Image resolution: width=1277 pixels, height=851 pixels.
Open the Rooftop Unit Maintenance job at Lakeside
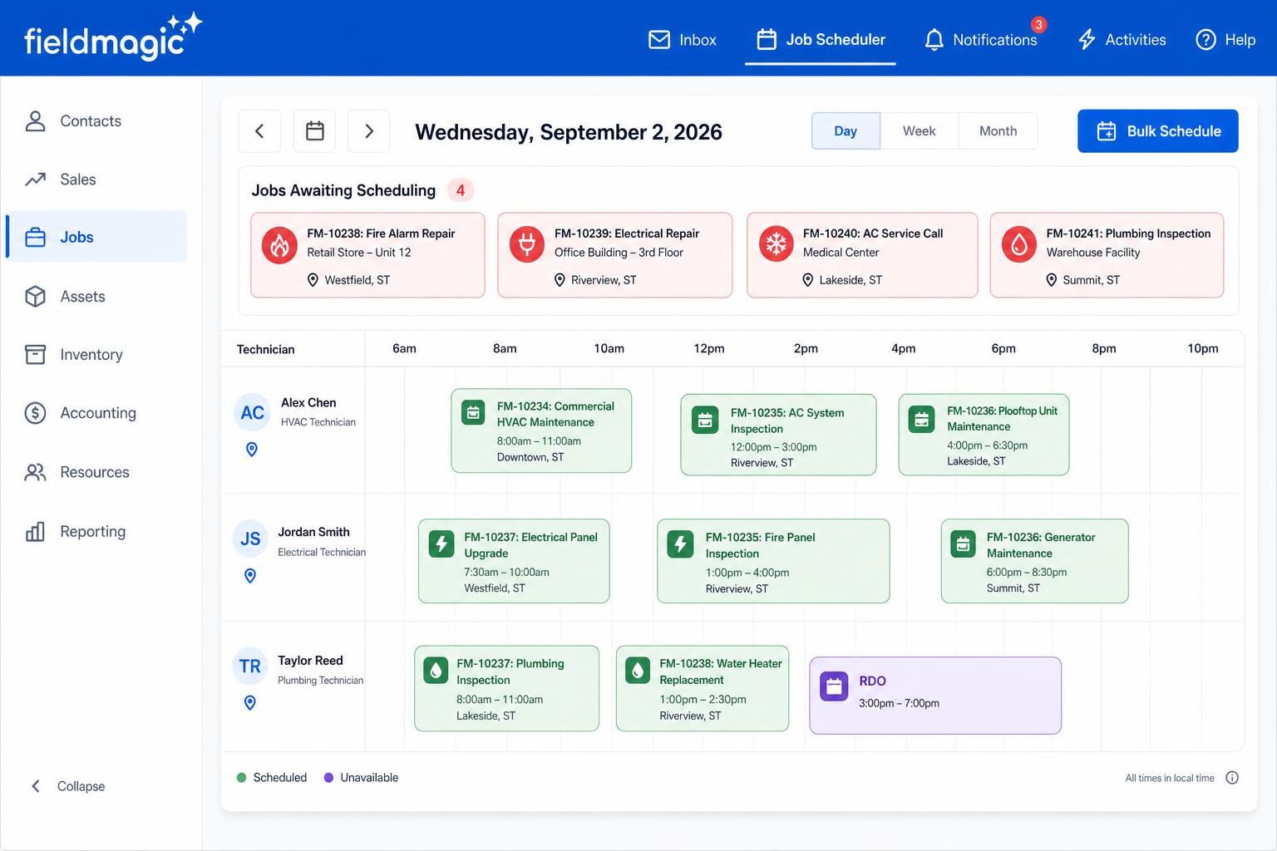[x=984, y=435]
